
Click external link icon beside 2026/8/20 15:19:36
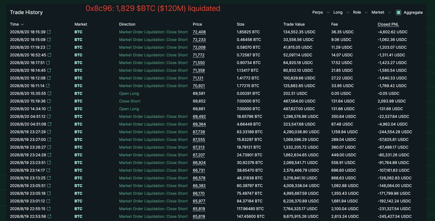(x=49, y=101)
